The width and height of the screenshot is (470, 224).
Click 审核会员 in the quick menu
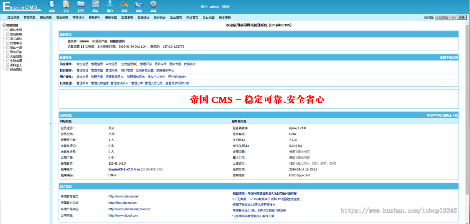pos(82,77)
